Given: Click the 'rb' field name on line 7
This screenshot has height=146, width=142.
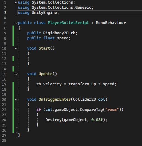Looking at the screenshot, I should point(73,33).
